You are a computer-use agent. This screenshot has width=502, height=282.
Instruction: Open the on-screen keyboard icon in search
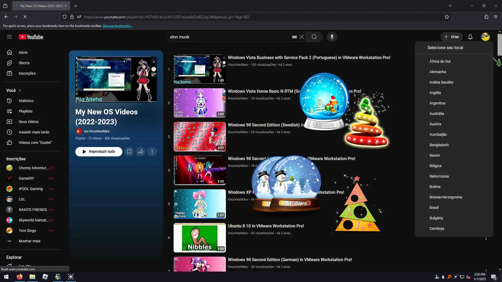tap(294, 37)
